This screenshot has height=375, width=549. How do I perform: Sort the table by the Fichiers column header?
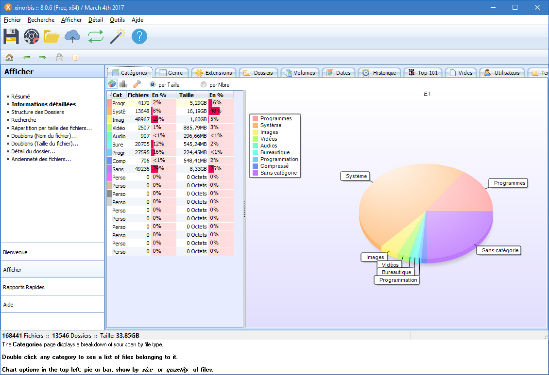coord(138,95)
